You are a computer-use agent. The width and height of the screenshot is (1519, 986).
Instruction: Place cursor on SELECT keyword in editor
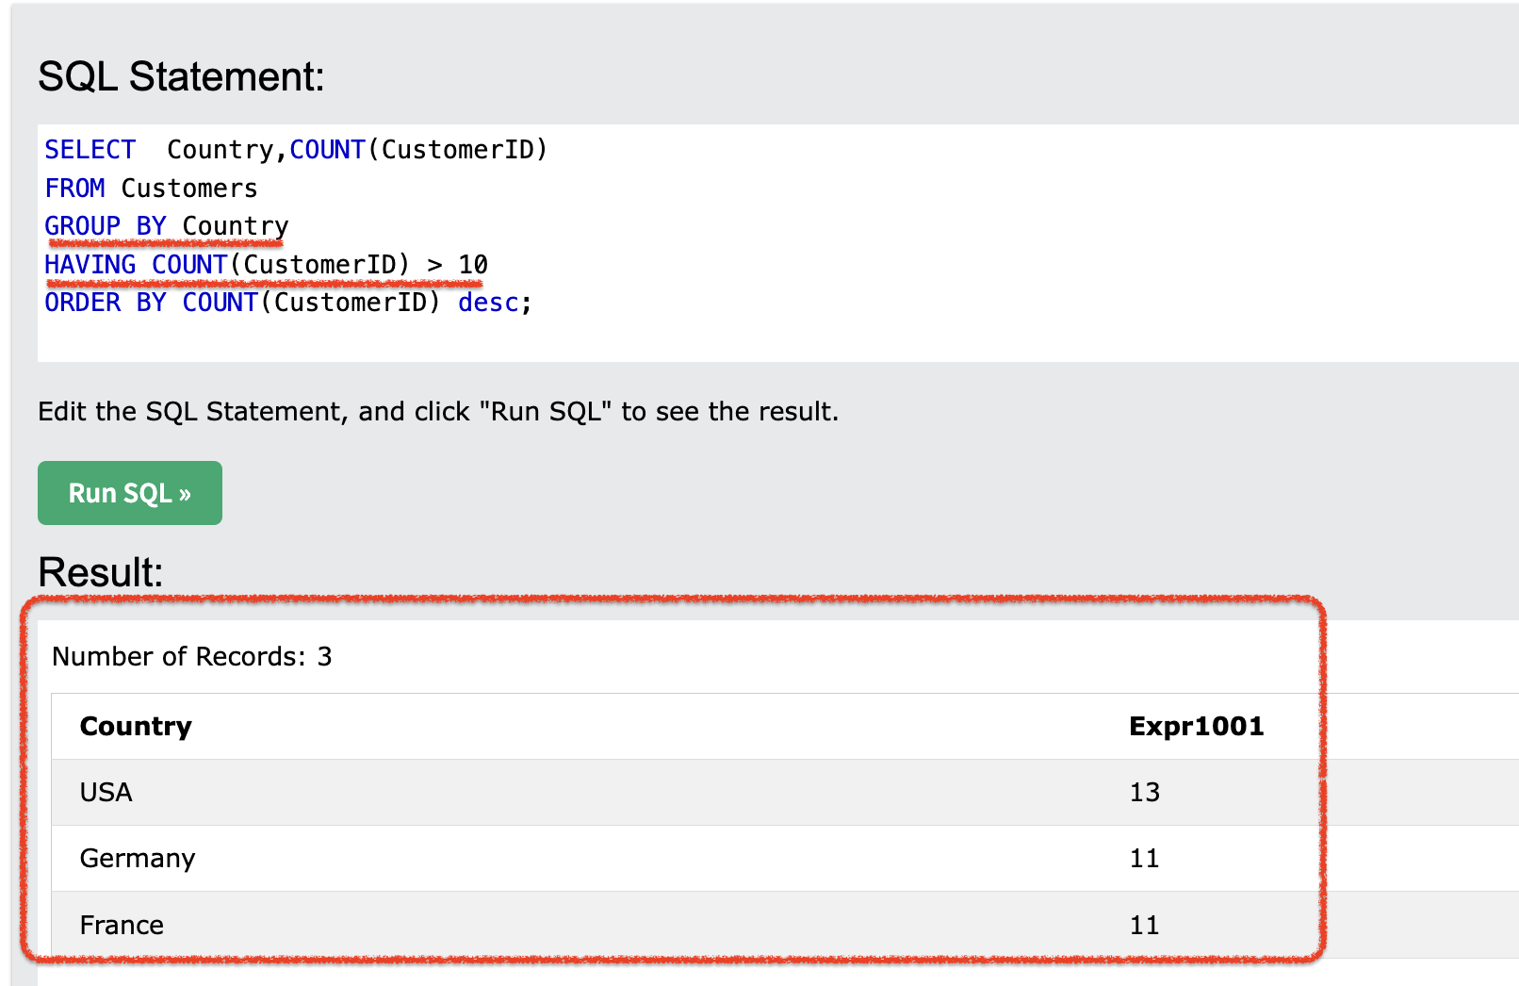(90, 150)
